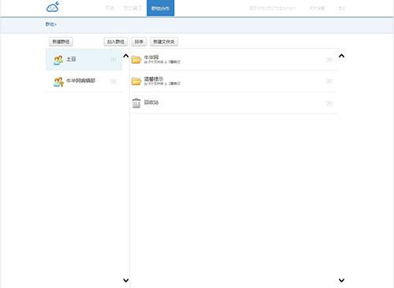Open the first yellow folder icon
Screen dimensions: 394x288
coord(136,60)
